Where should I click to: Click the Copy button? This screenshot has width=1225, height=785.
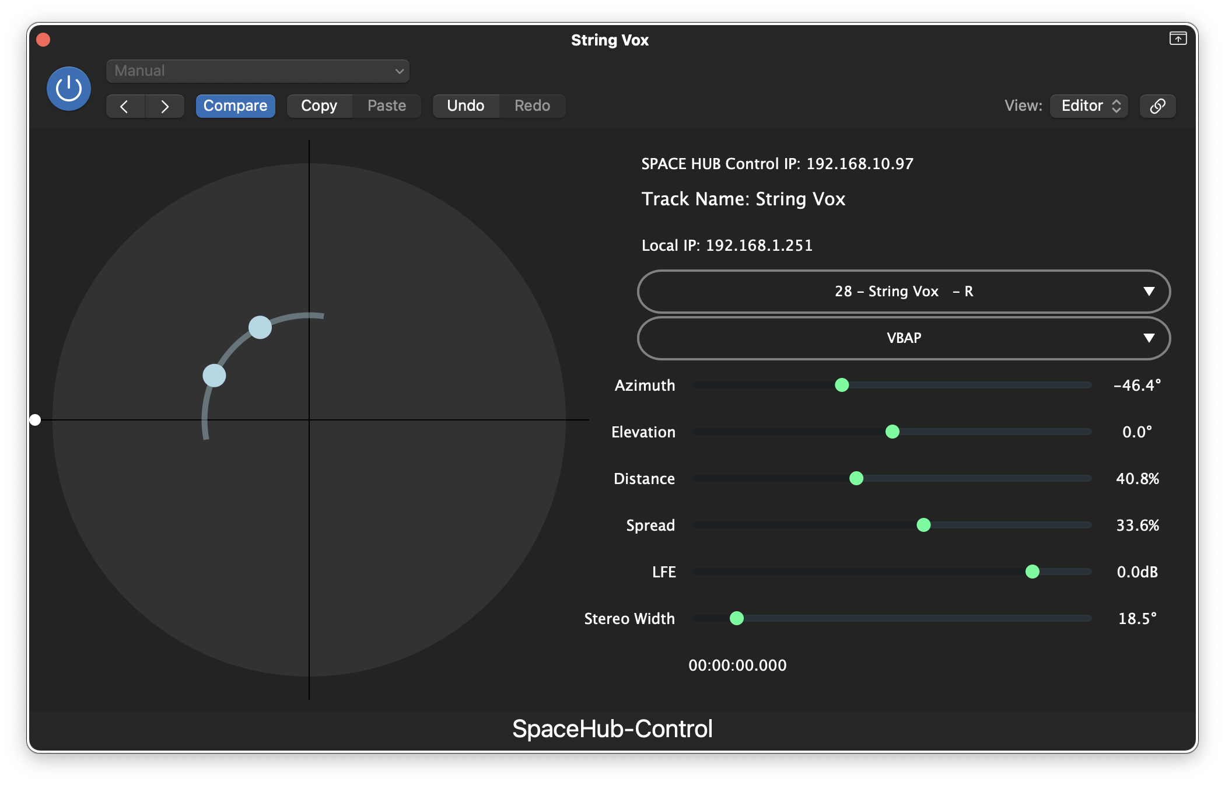coord(319,106)
